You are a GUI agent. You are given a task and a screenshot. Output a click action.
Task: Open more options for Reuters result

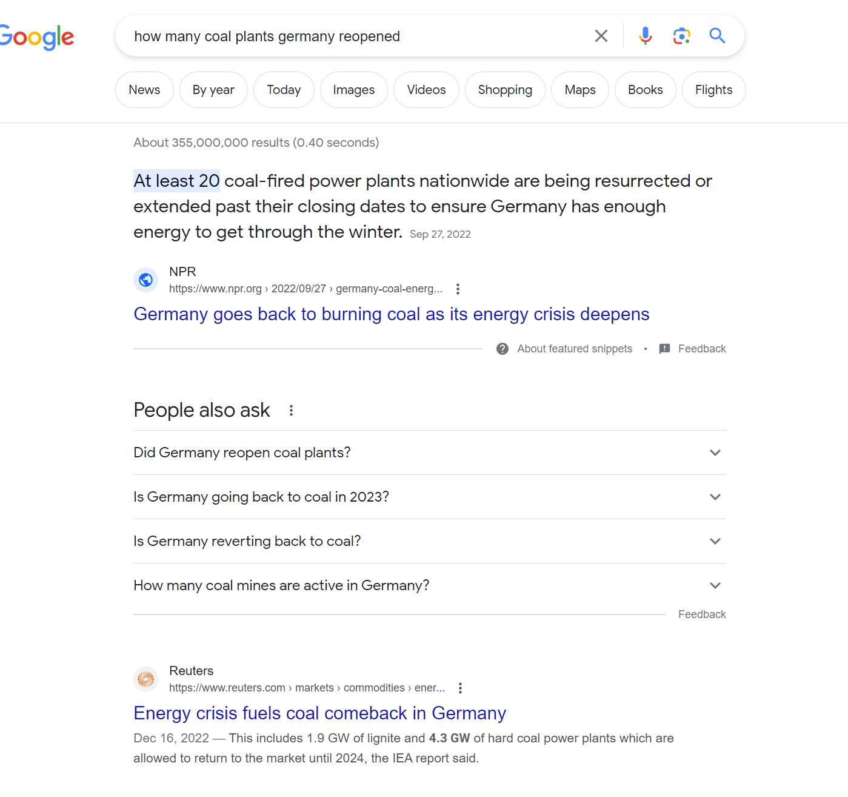[461, 688]
